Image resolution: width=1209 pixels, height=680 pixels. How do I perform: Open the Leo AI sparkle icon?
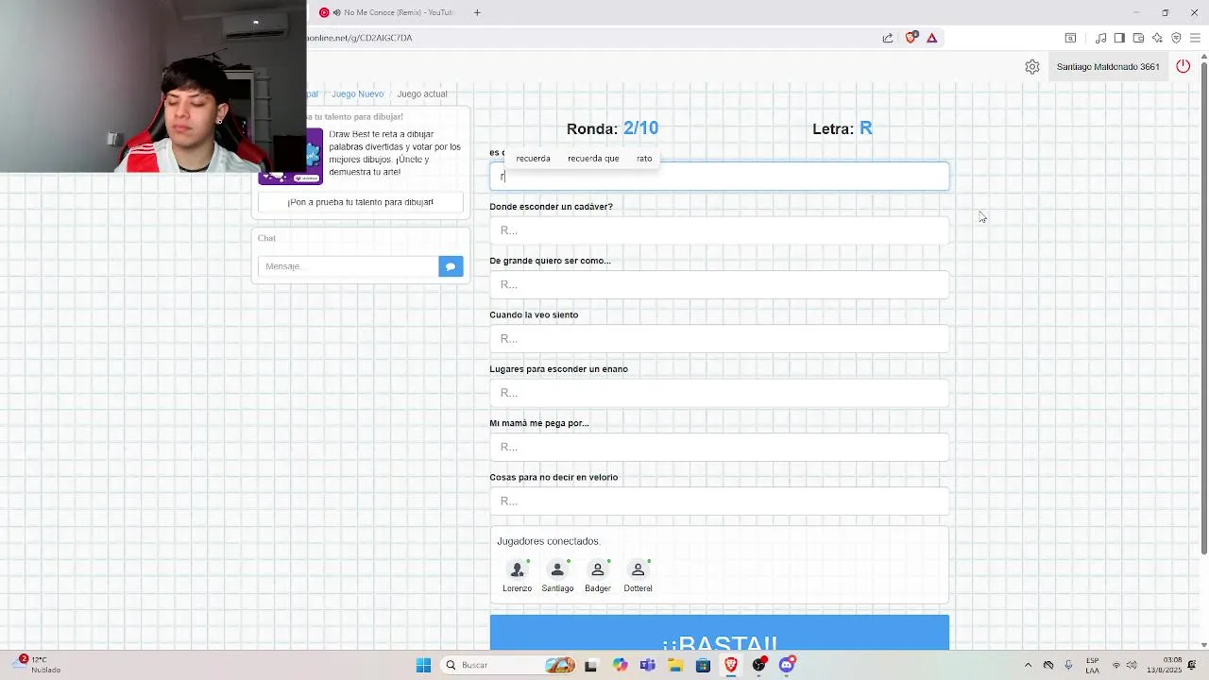coord(1157,38)
